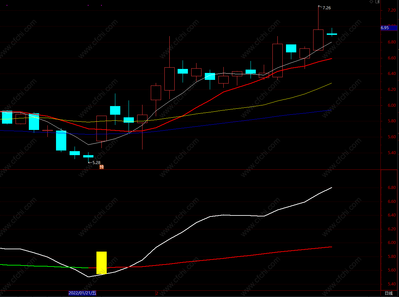Click the 6.20 label on main price axis
399x297 pixels.
pos(392,89)
